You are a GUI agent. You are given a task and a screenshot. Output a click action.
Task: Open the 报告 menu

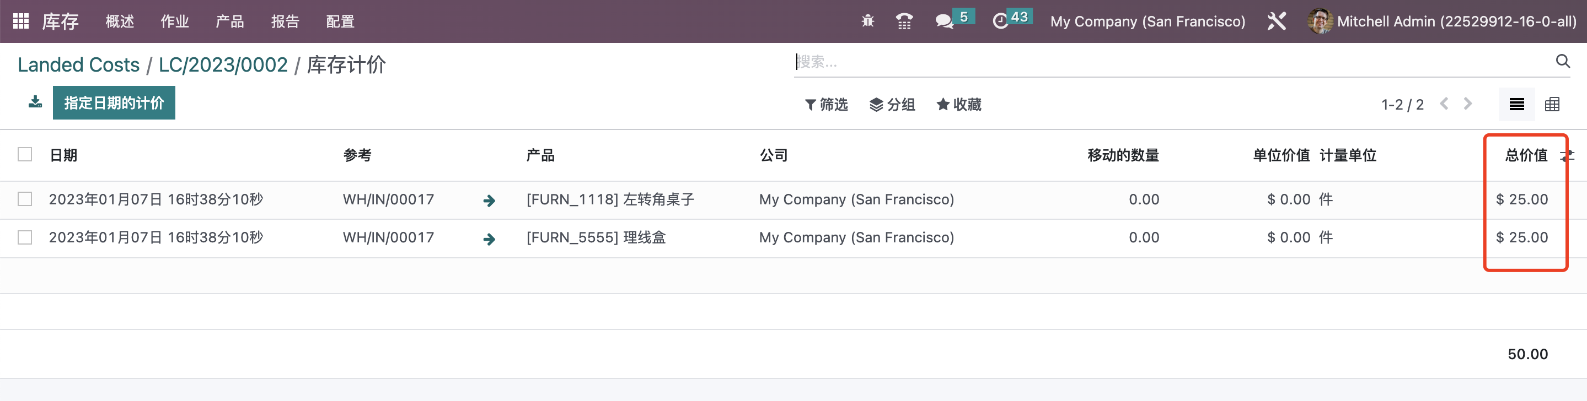point(285,21)
